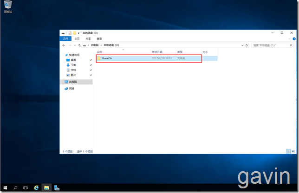Open taskbar search magnifier
This screenshot has width=299, height=193.
coord(15,188)
